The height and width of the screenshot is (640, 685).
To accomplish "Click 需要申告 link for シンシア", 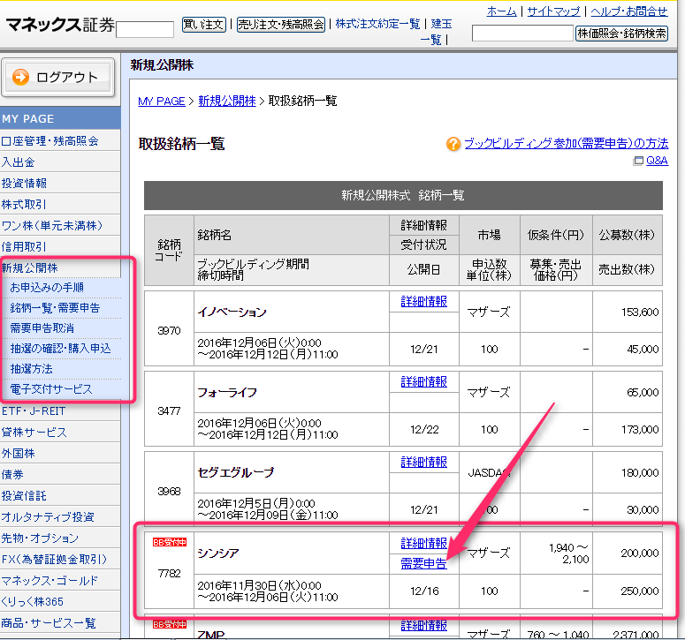I will (x=423, y=564).
